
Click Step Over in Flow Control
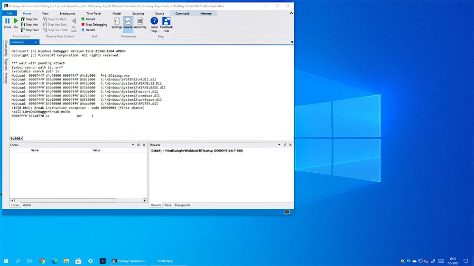(x=30, y=30)
